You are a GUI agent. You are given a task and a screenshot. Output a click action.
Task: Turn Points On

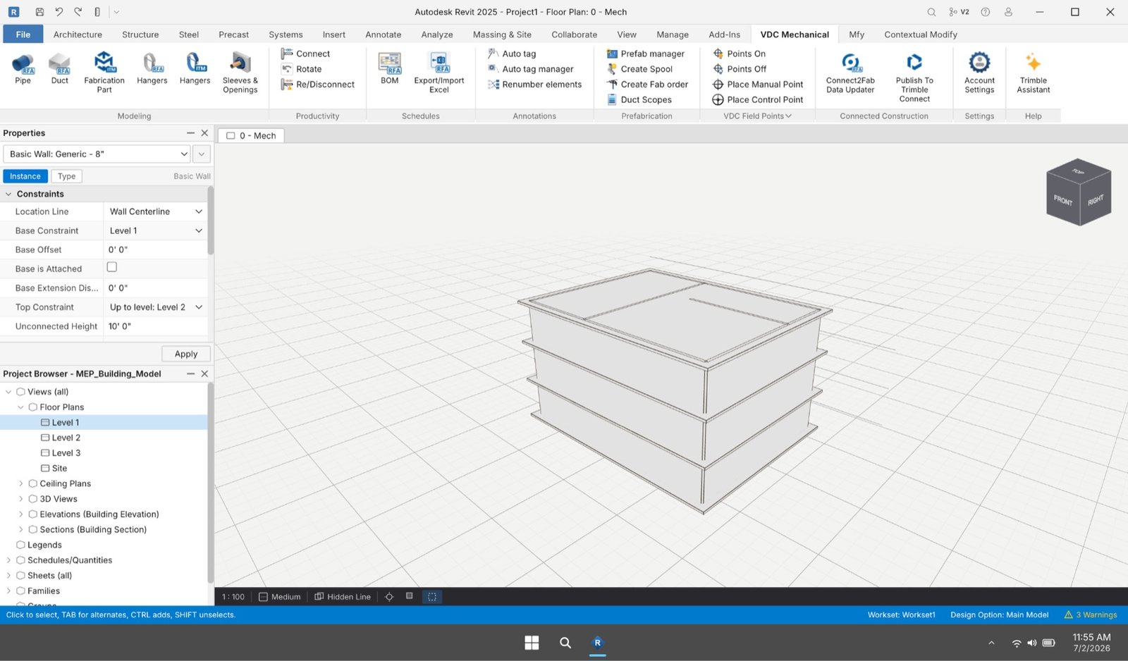coord(739,54)
